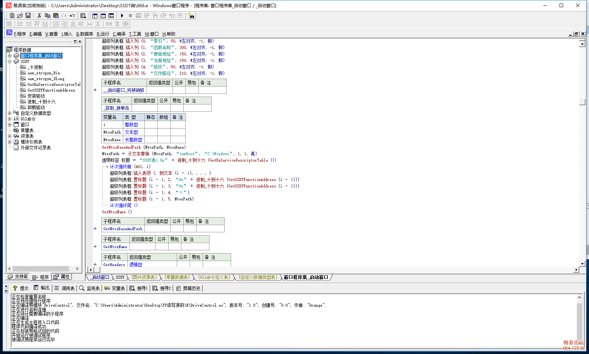The height and width of the screenshot is (354, 589).
Task: Click the hand breakpoint toolbar icon
Action: click(180, 16)
